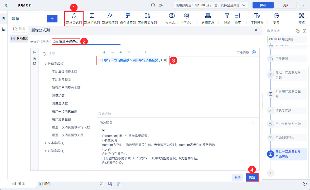Image resolution: width=310 pixels, height=190 pixels.
Task: Open the 过滤 filter tool
Action: pyautogui.click(x=227, y=18)
